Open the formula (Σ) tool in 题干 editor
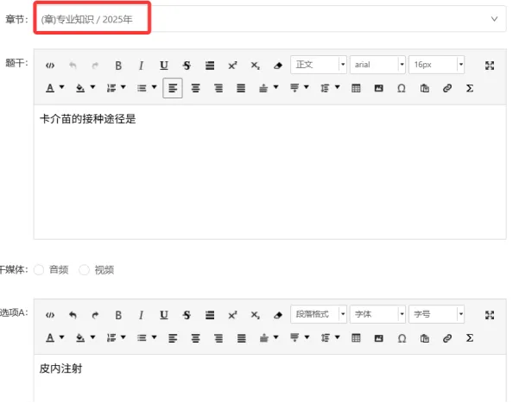519x403 pixels. [x=470, y=88]
